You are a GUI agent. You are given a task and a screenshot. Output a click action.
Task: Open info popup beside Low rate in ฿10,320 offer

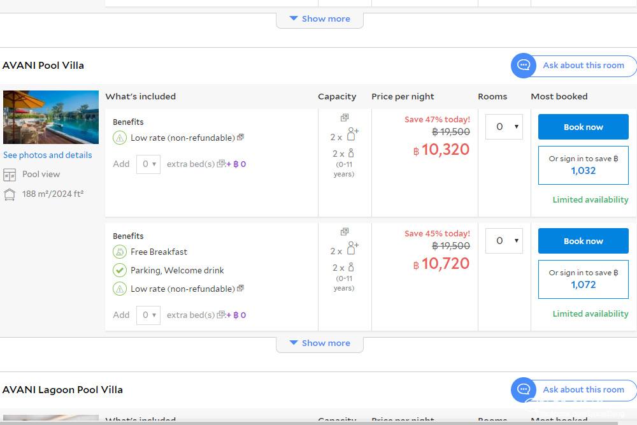point(241,138)
